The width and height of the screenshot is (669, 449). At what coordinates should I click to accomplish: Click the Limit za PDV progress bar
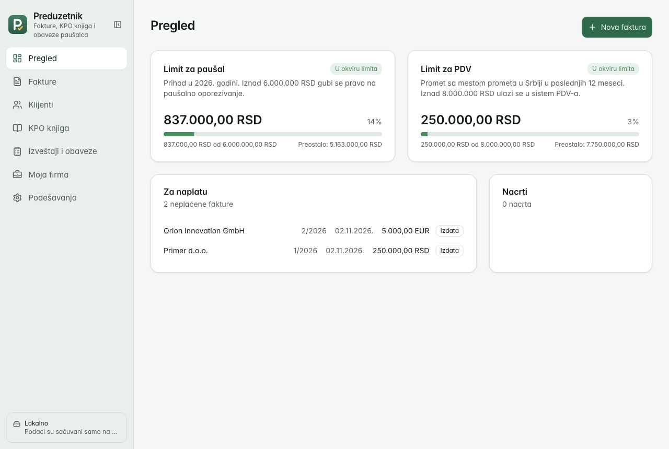530,134
